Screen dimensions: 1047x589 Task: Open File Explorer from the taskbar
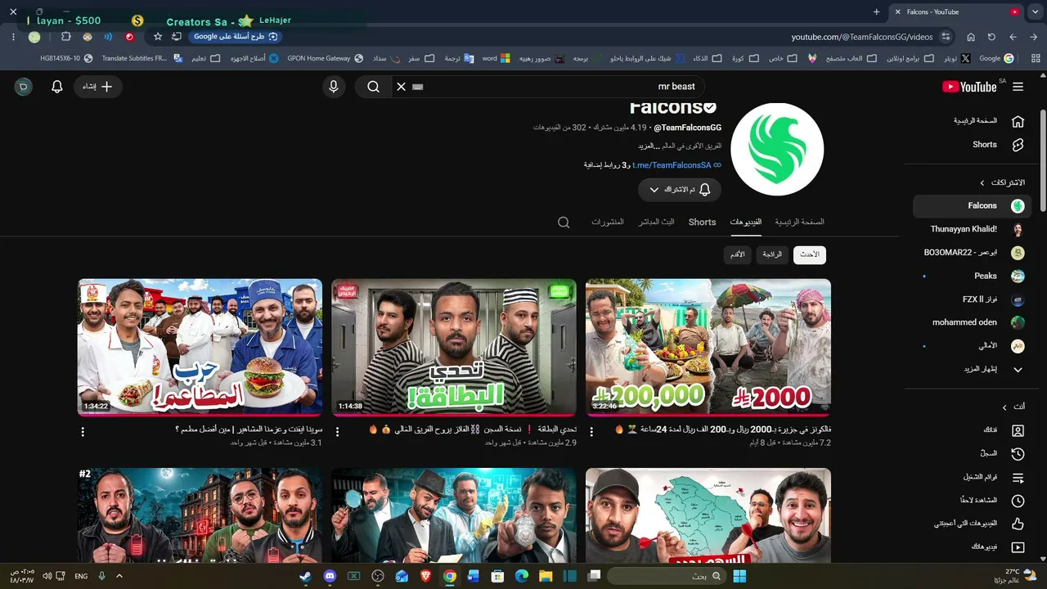(x=546, y=576)
